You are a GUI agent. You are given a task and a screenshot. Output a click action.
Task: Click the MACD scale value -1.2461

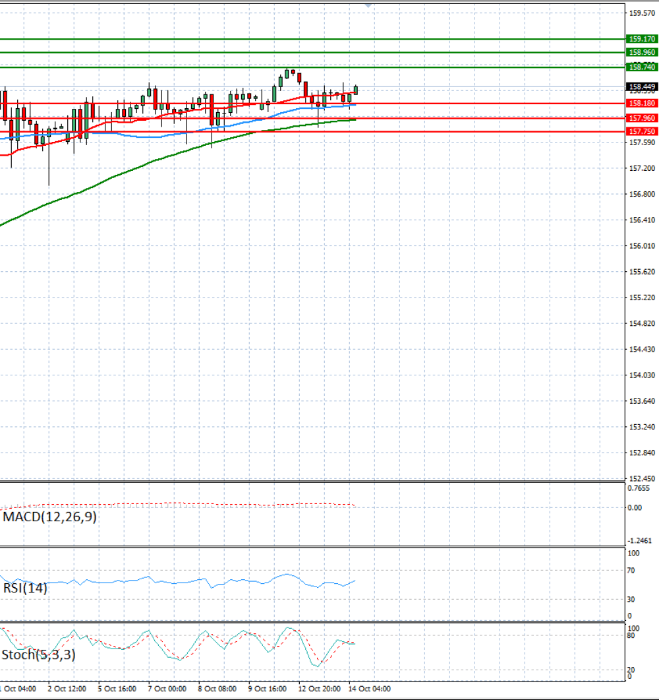pyautogui.click(x=640, y=540)
